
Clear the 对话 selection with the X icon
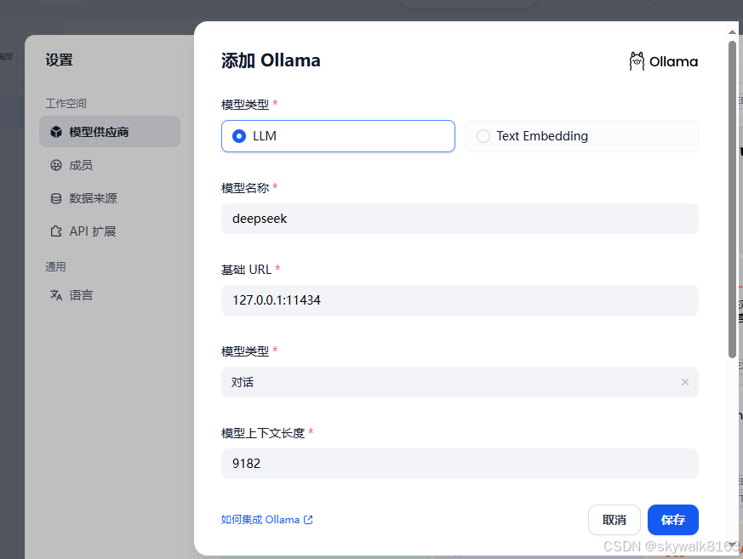(685, 382)
